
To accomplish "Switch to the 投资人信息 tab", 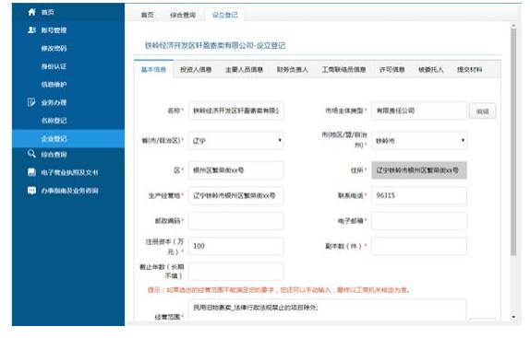I will pyautogui.click(x=196, y=69).
